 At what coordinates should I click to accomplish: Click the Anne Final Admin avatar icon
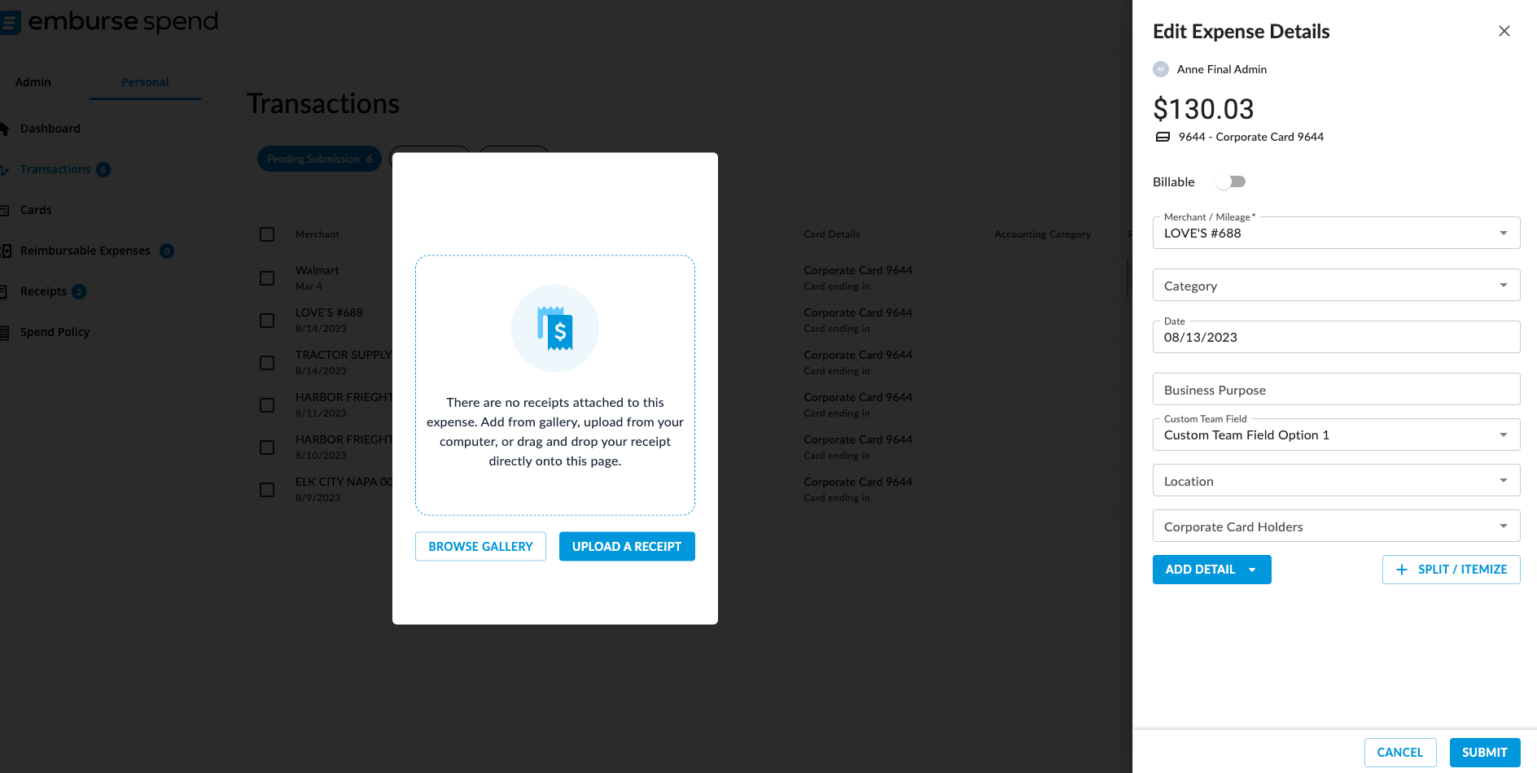1161,69
